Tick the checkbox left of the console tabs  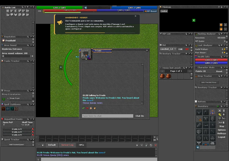coord(39,145)
